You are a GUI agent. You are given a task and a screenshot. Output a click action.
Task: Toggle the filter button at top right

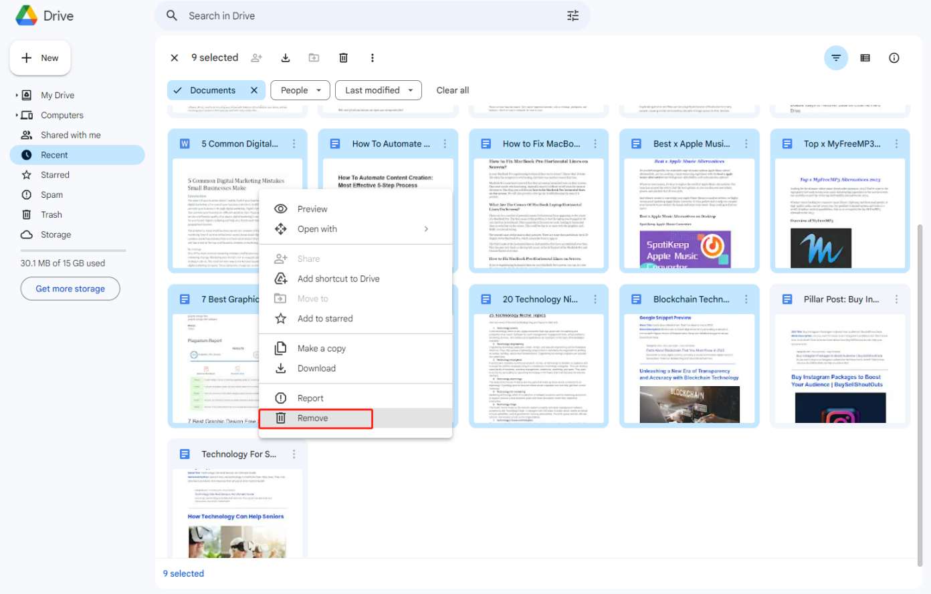[x=835, y=58]
